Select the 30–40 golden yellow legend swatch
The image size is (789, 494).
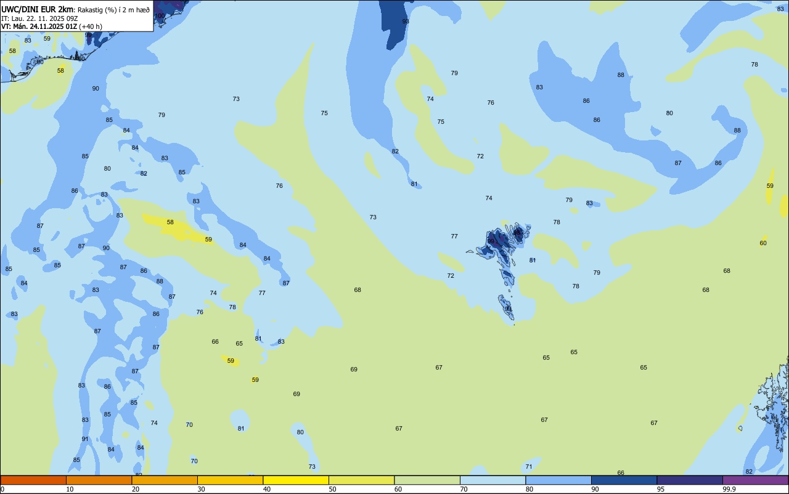coord(230,480)
